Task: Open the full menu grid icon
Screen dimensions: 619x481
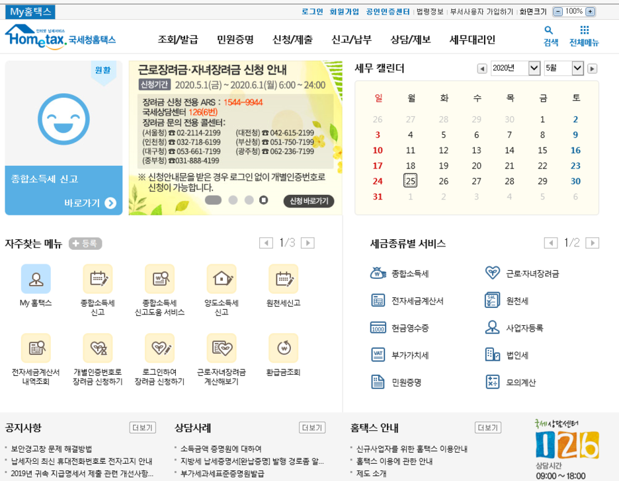Action: coord(584,30)
